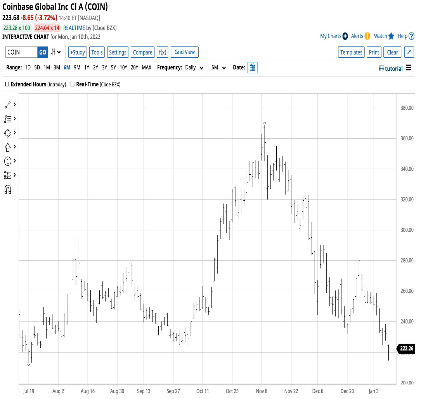Open the Templates button
421x399 pixels.
click(x=351, y=52)
